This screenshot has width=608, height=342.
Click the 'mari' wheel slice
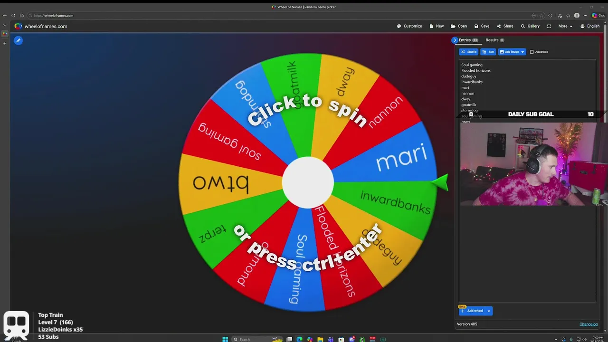coord(401,157)
